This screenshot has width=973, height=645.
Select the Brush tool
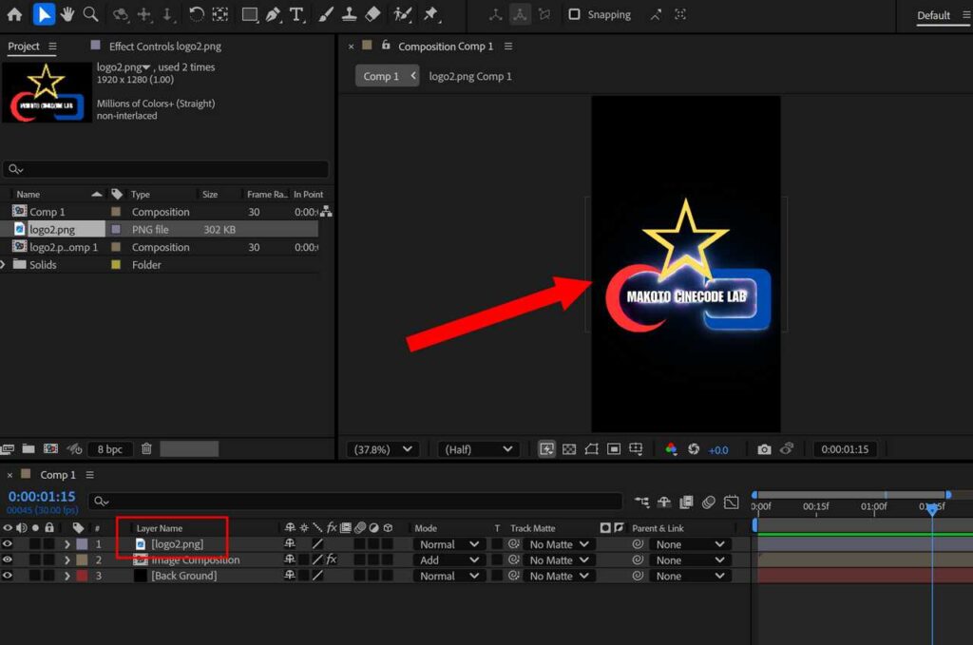tap(326, 14)
